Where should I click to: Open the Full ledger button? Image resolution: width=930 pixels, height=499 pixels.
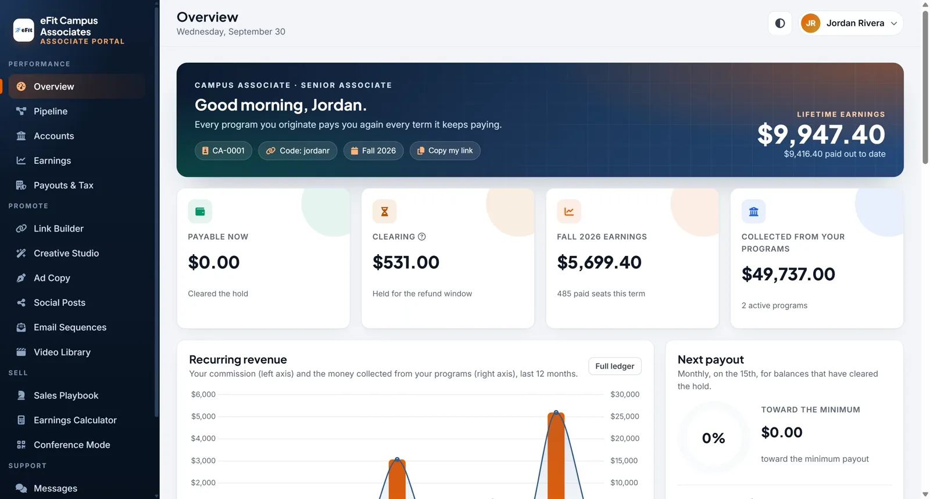point(615,366)
